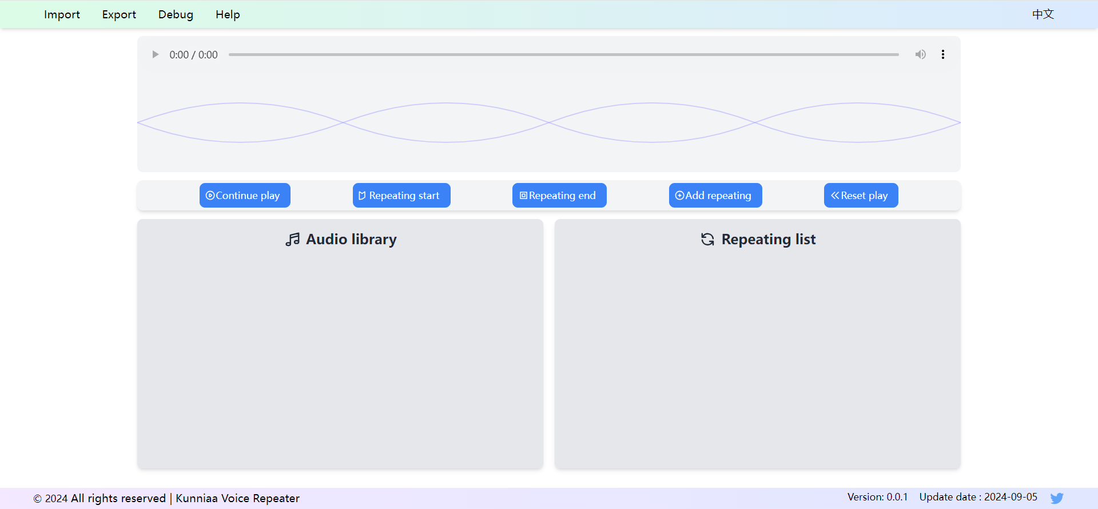Click the waveform display area
Image resolution: width=1098 pixels, height=509 pixels.
549,122
